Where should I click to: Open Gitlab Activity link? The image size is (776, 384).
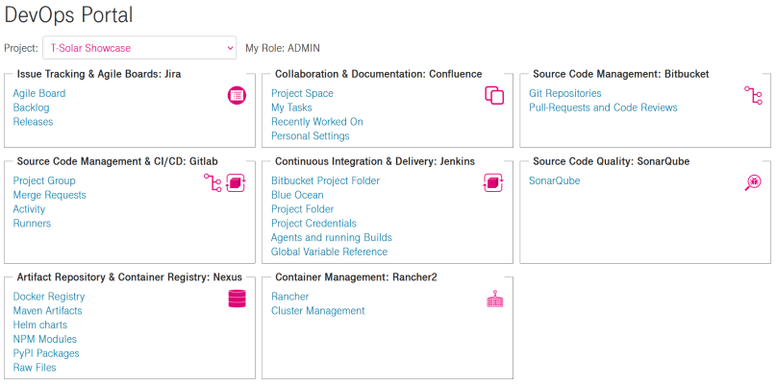pos(29,209)
